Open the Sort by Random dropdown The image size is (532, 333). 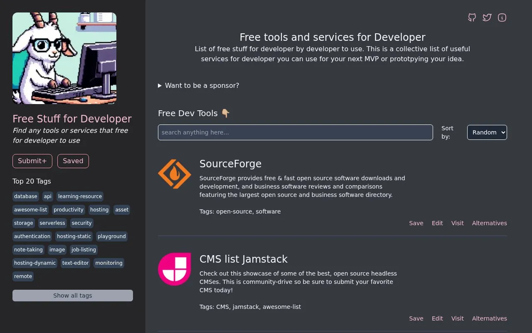pyautogui.click(x=487, y=132)
